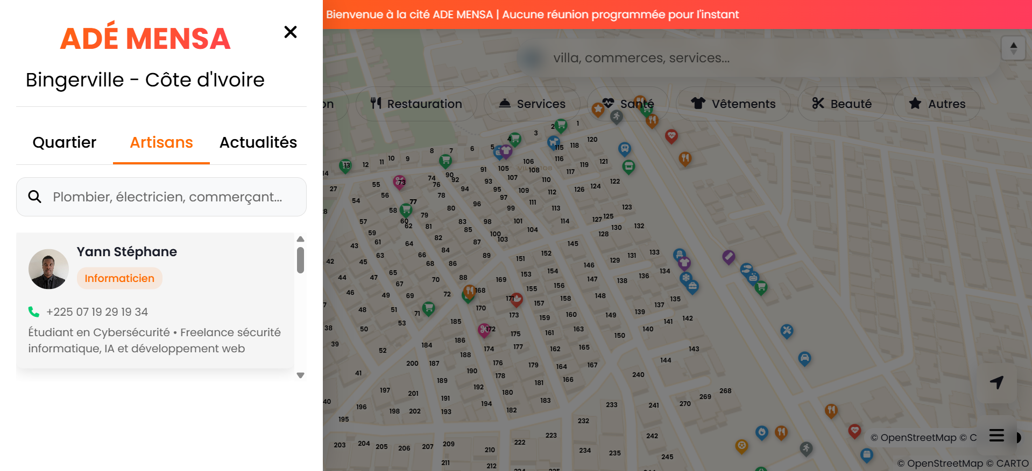Close the ADÉ MENSA side panel
The image size is (1032, 471).
tap(291, 32)
